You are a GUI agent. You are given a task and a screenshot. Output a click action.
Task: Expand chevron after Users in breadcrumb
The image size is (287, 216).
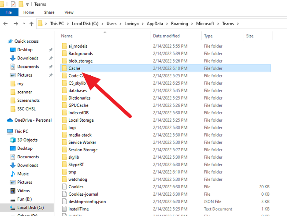point(120,24)
